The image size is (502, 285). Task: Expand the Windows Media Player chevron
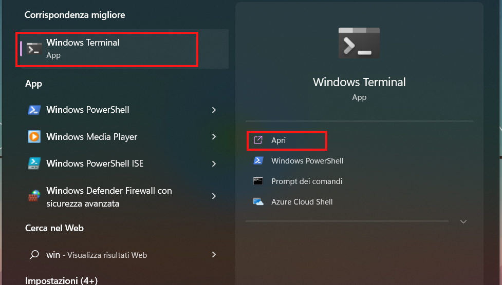pos(214,137)
